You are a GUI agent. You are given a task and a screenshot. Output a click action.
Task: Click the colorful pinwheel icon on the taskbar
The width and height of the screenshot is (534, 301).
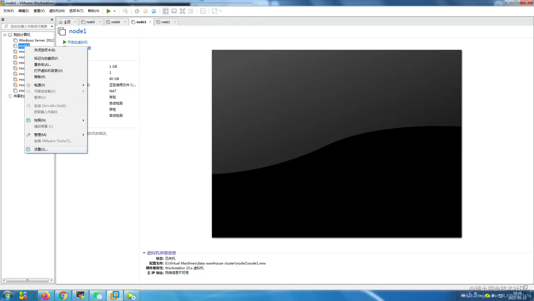pyautogui.click(x=23, y=295)
